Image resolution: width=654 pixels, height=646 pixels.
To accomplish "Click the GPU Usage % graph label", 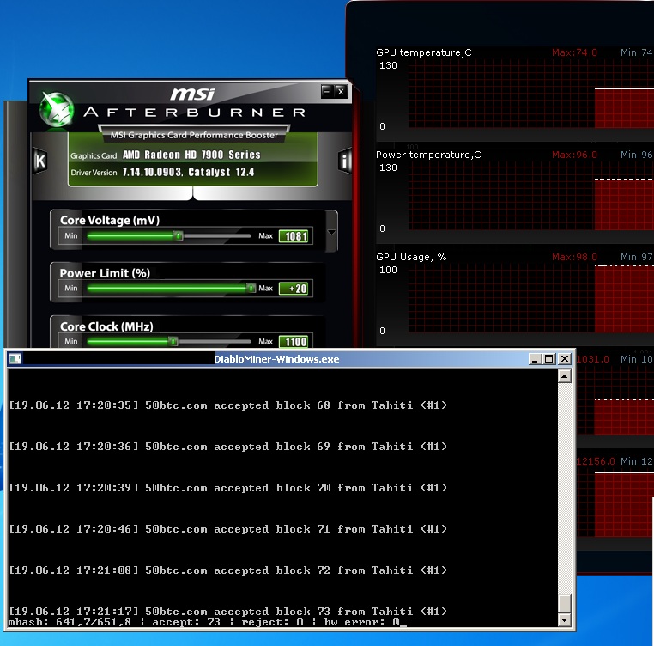I will (x=411, y=257).
